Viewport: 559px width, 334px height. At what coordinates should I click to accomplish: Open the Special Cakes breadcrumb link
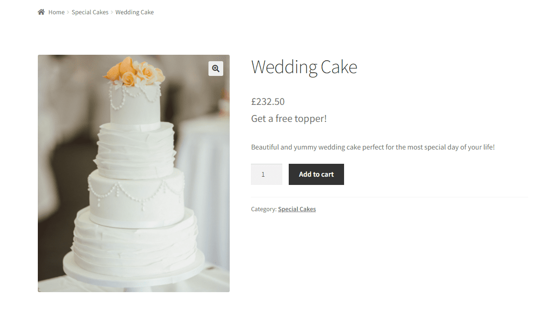tap(90, 12)
